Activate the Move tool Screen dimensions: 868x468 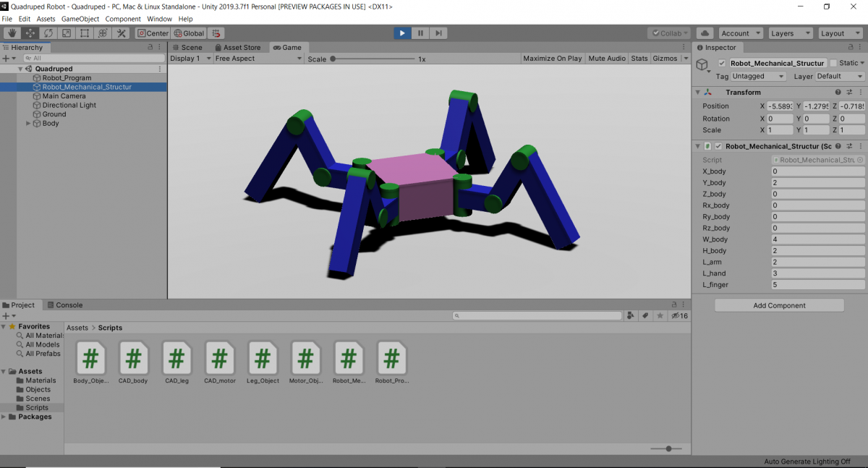30,33
